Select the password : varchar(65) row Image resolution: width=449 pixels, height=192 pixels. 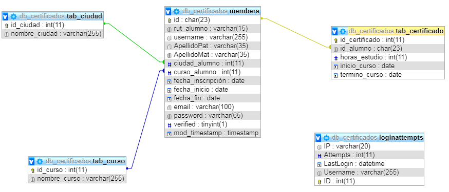pos(213,116)
